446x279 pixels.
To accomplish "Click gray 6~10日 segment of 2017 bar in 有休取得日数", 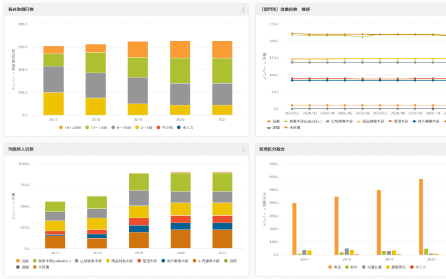I will [x=53, y=79].
